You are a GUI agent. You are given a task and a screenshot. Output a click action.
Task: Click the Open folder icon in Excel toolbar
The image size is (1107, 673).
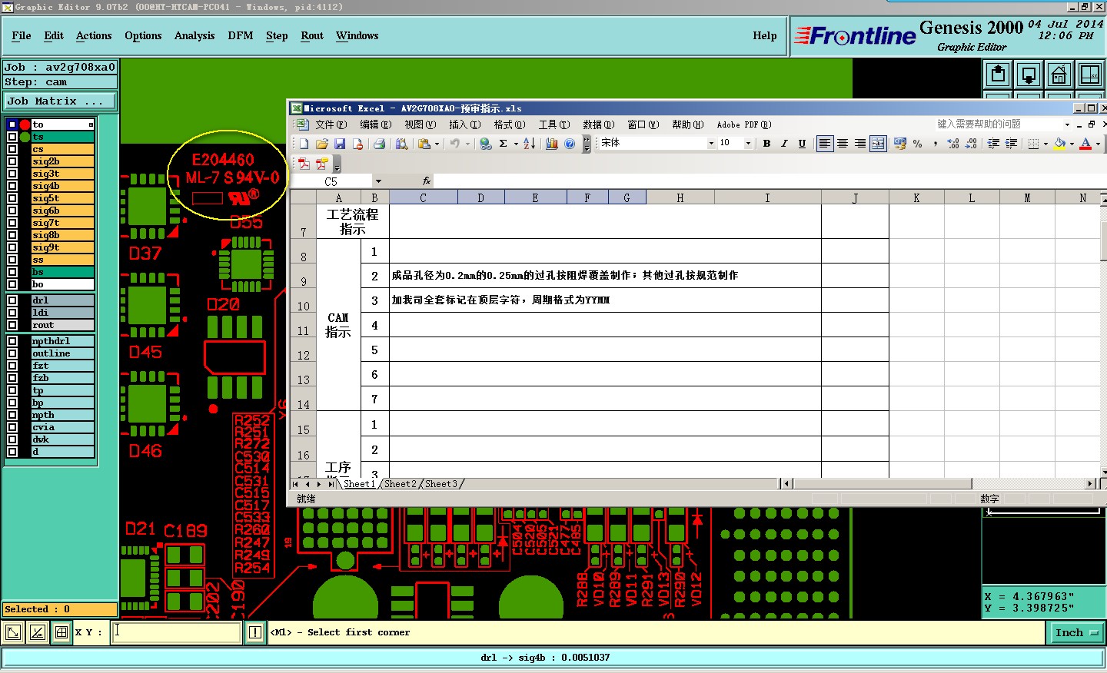321,144
